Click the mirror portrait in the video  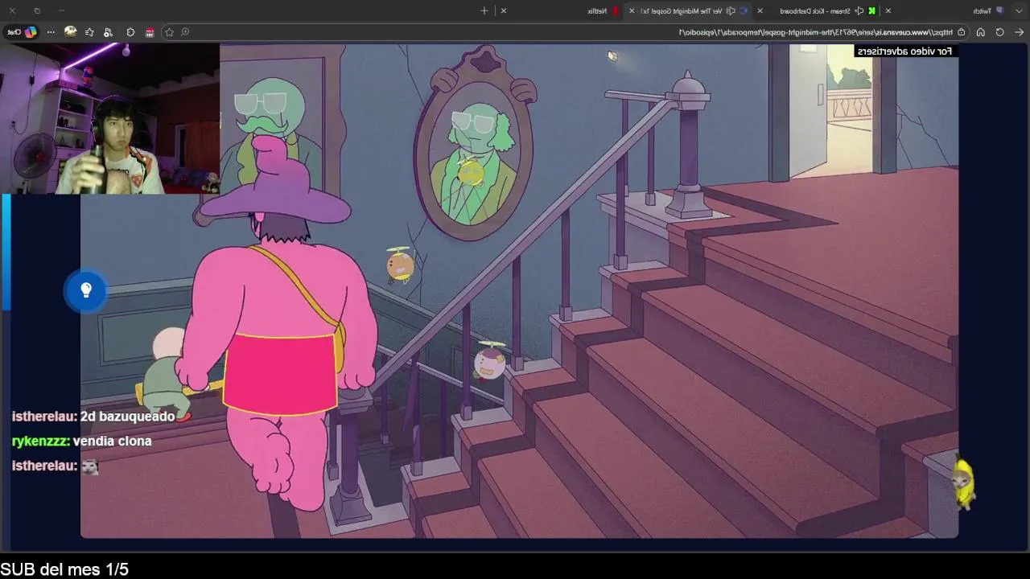(x=474, y=144)
